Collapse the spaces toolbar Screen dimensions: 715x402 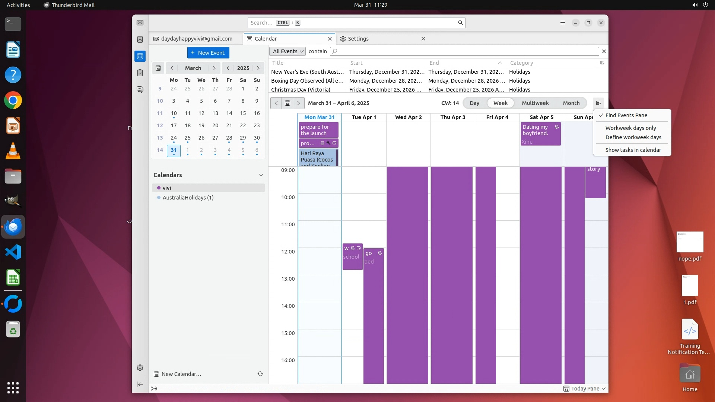140,384
